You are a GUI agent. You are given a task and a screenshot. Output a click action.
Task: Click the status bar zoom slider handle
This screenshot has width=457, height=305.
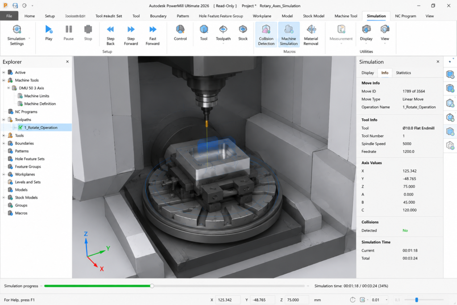[x=416, y=300]
